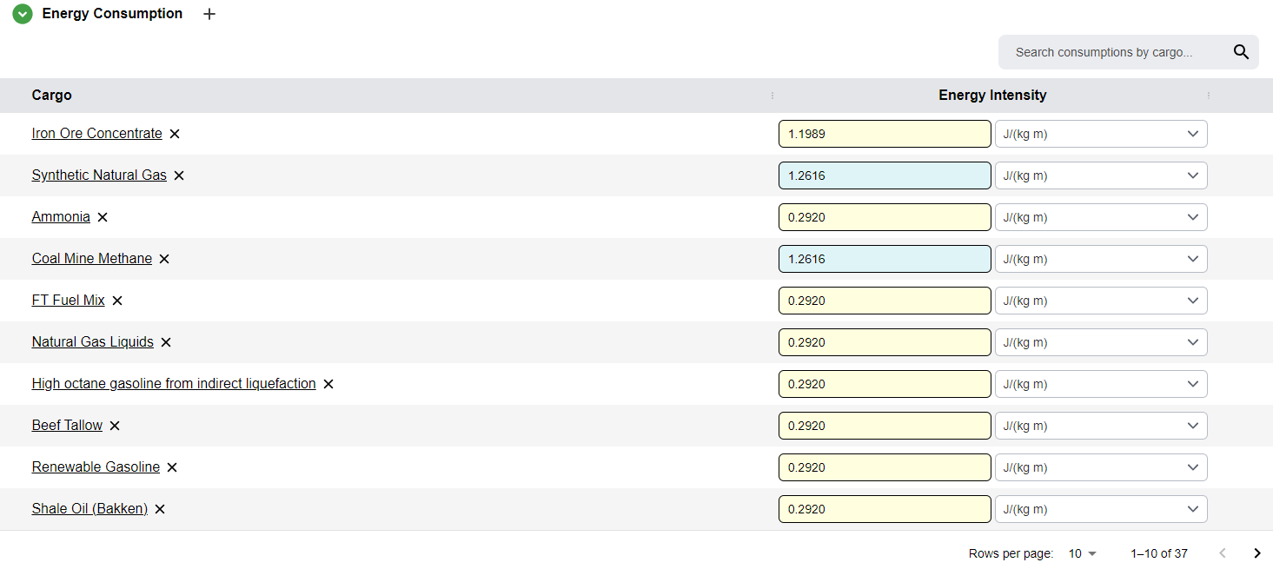Open the Coal Mine Methane link
1273x569 pixels.
(x=92, y=258)
